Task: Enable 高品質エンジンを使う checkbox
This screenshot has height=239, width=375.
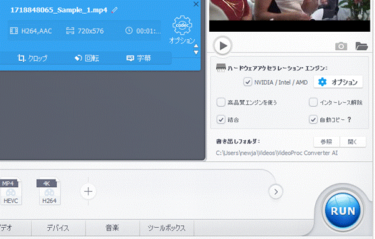Action: pos(221,102)
